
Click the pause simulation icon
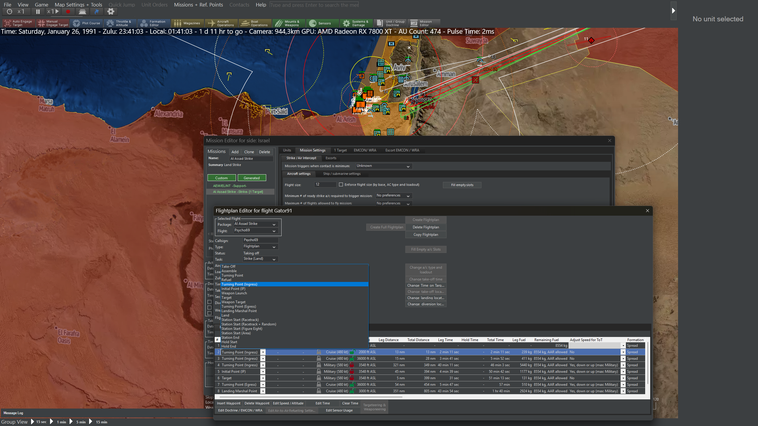[38, 12]
